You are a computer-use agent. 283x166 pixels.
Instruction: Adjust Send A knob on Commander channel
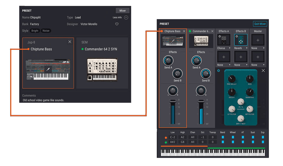(x=196, y=61)
